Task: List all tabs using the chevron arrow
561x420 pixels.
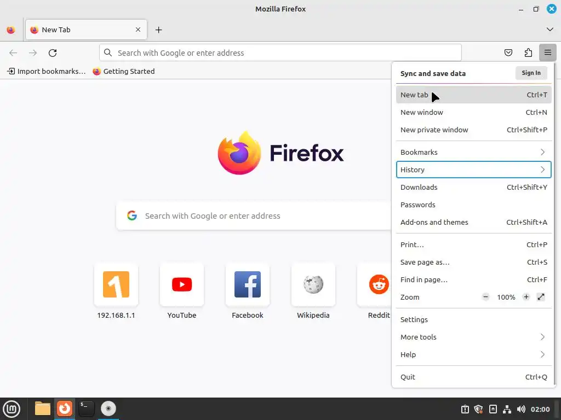Action: pos(549,30)
